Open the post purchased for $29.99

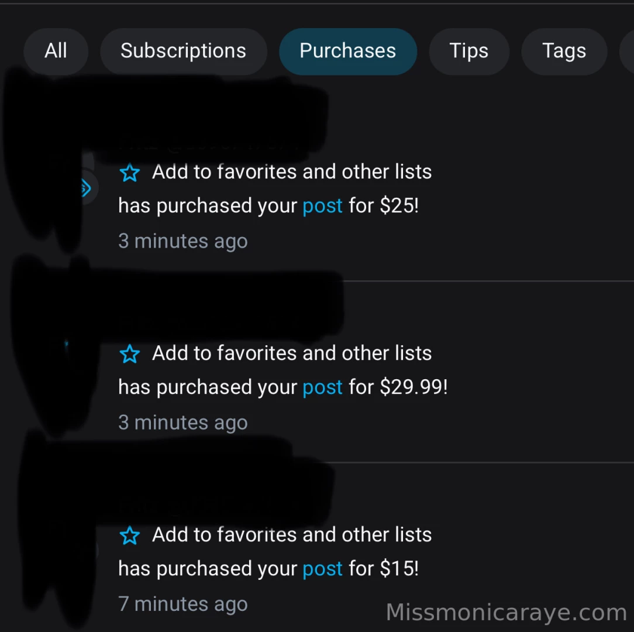click(x=322, y=387)
